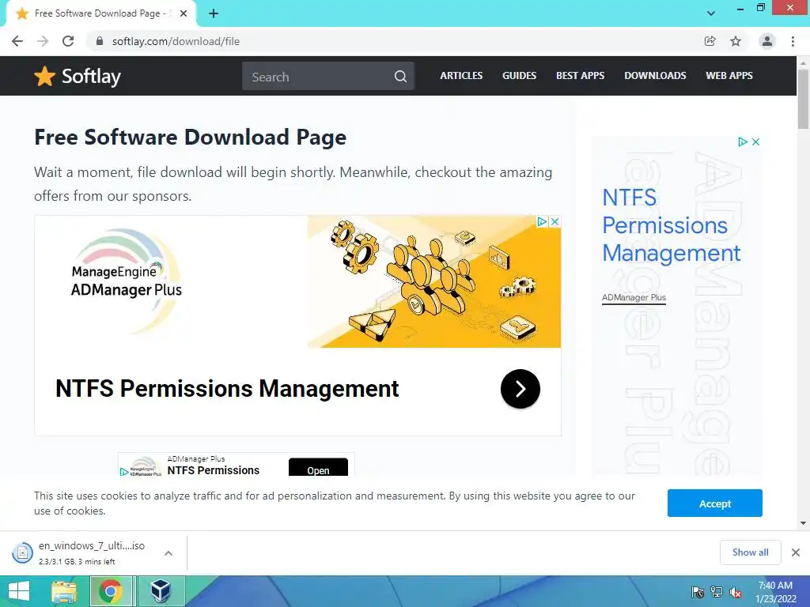The height and width of the screenshot is (607, 810).
Task: Open the BEST APPS menu item
Action: pos(580,75)
